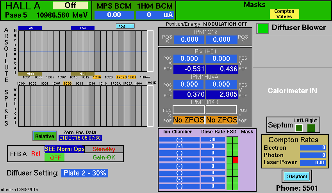This screenshot has height=193, width=332.
Task: Click the Hall A Off status box
Action: [70, 5]
